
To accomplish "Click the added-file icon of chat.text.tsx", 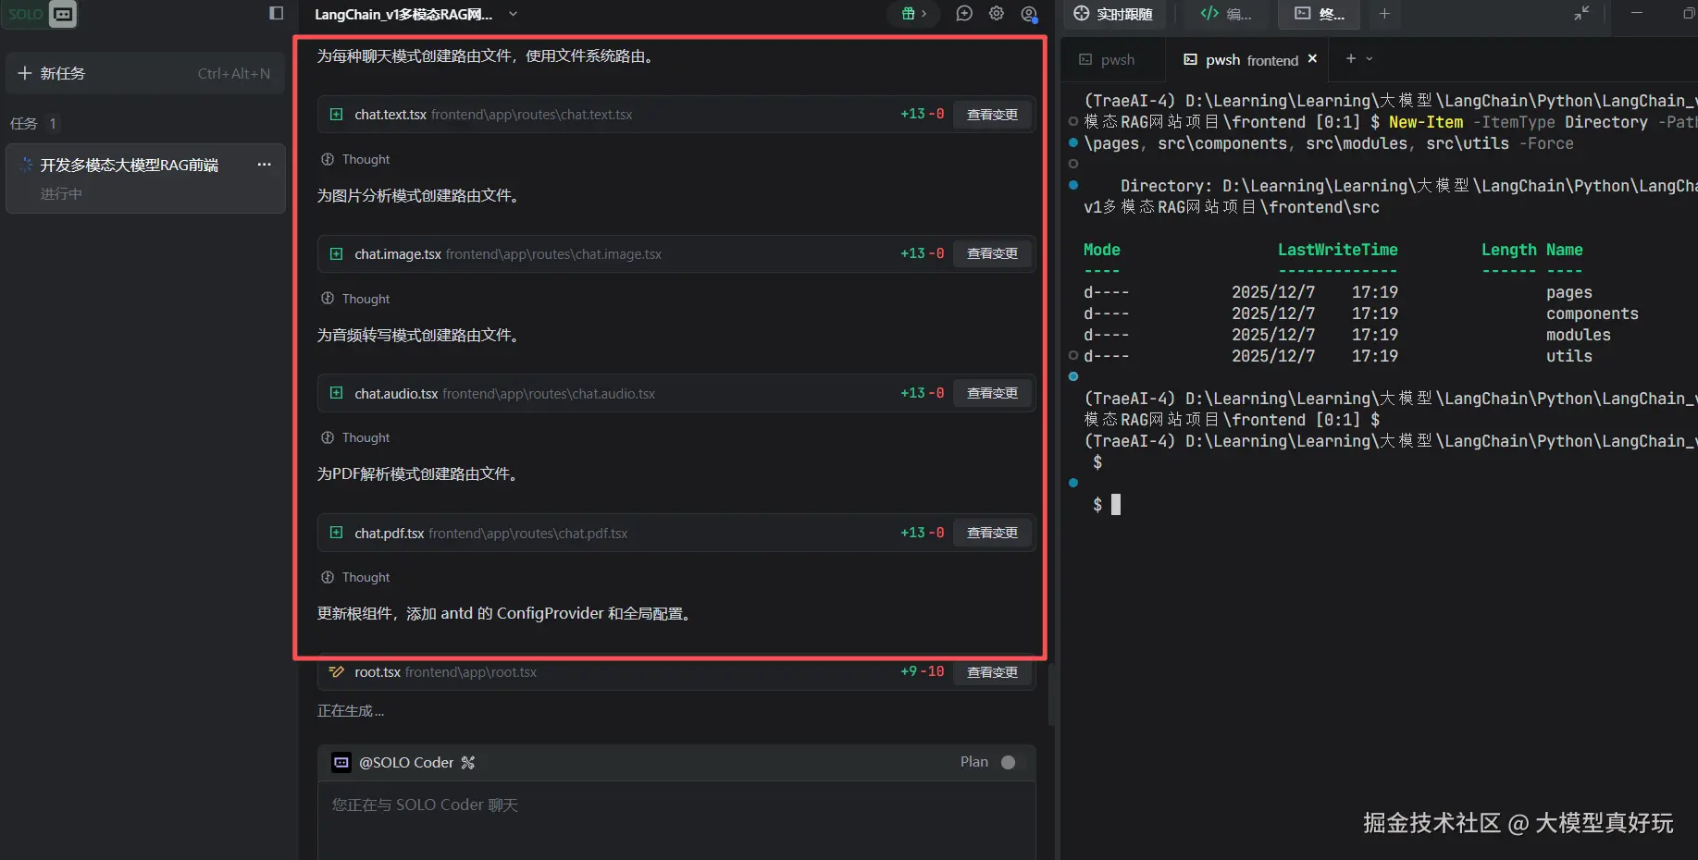I will pos(337,115).
